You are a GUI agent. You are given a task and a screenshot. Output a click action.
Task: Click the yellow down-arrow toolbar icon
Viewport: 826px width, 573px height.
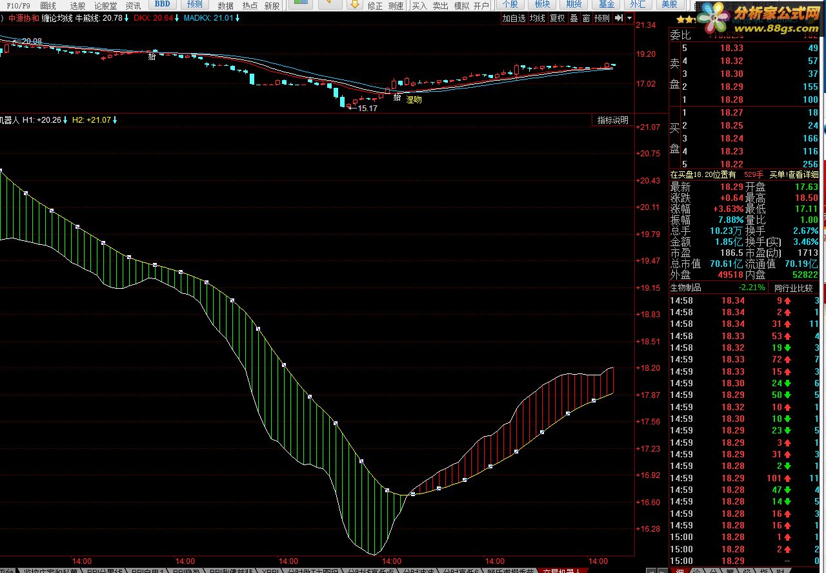tap(354, 5)
